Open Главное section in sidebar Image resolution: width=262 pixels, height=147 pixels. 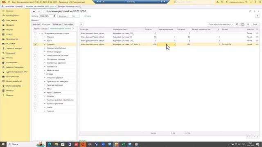click(x=10, y=11)
